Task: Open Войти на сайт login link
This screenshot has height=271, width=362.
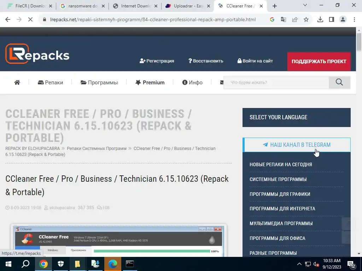Action: pos(255,61)
